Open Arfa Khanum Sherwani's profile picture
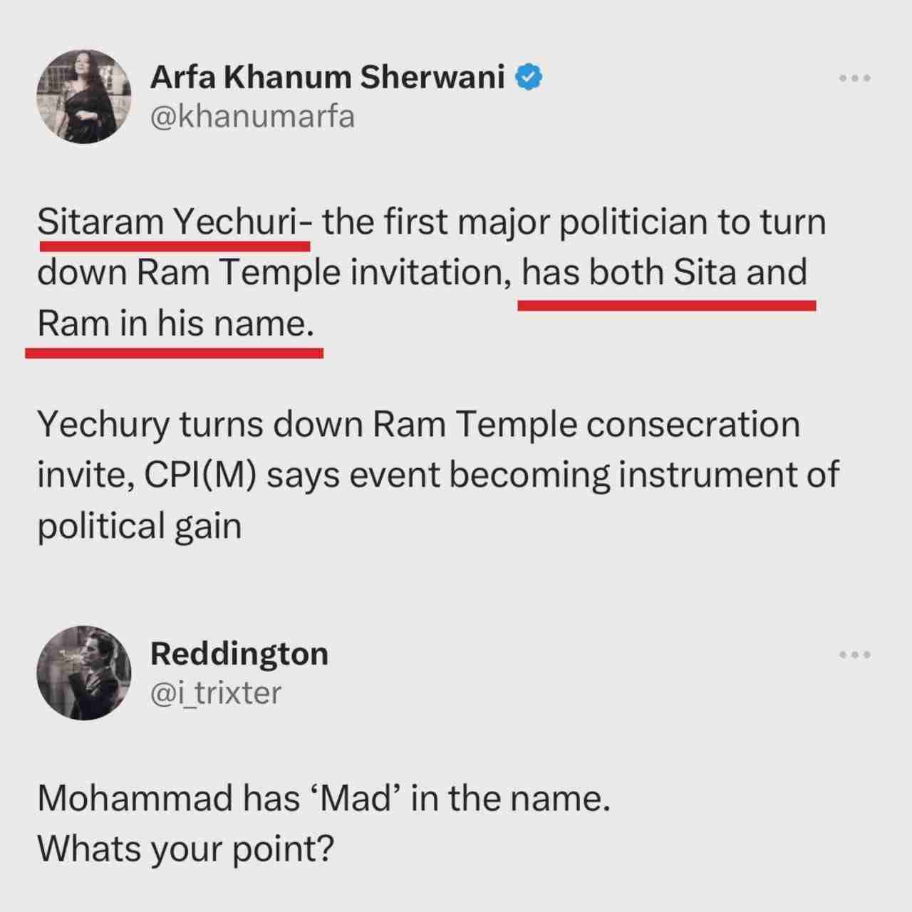The height and width of the screenshot is (912, 912). 84,96
